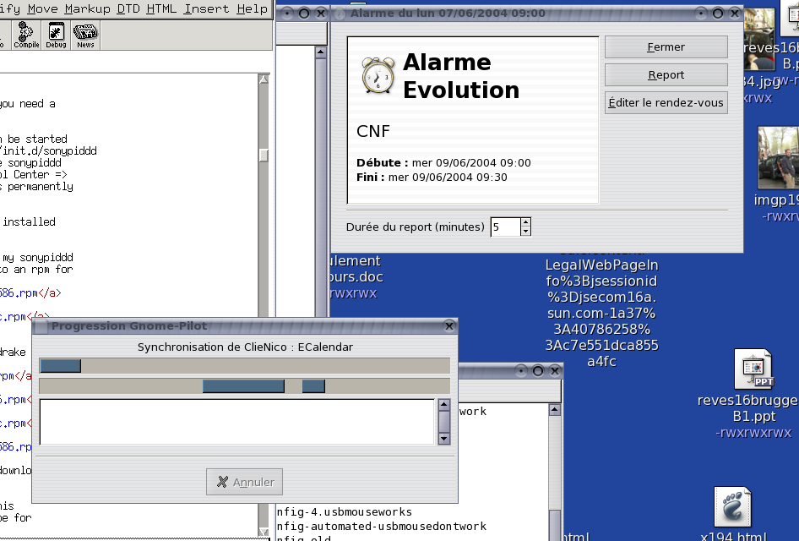Screen dimensions: 799x541
Task: Click Éditer le rendez-vous button
Action: [x=666, y=102]
